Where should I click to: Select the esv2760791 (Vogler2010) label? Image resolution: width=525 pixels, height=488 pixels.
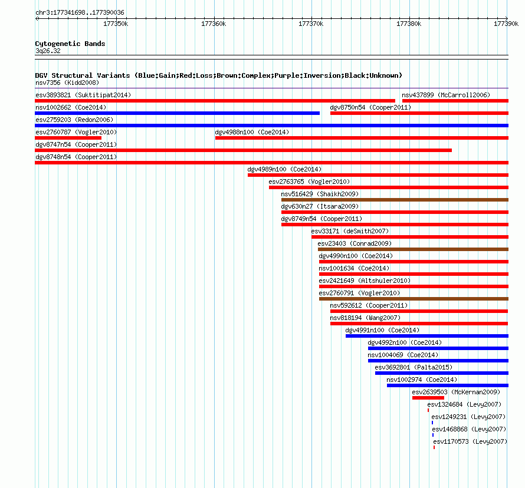click(x=359, y=293)
